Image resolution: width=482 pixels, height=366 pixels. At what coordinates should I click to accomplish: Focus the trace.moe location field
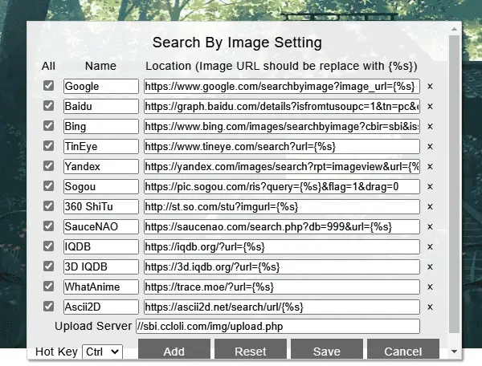point(282,287)
